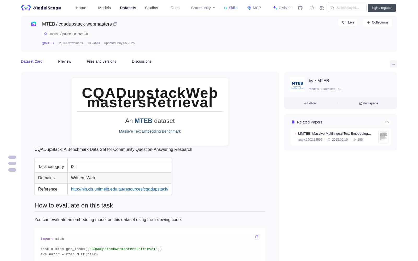
Task: Click the '2,373 downloads' text
Action: point(71,43)
